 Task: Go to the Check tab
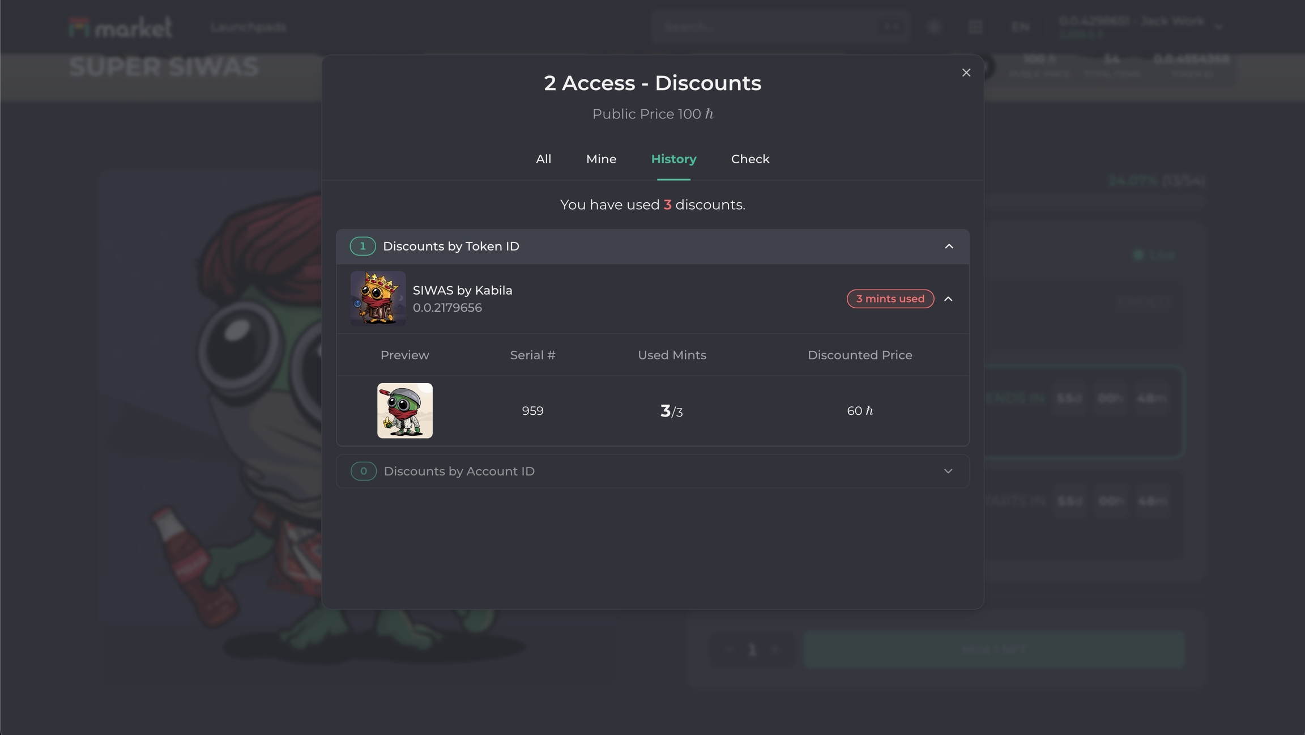pos(750,159)
